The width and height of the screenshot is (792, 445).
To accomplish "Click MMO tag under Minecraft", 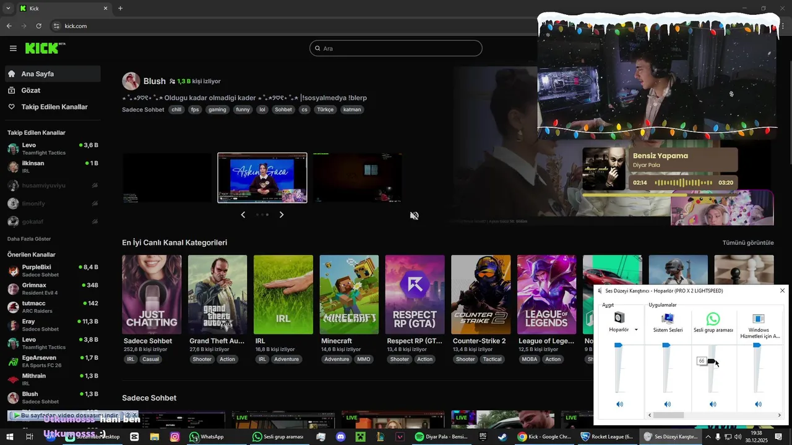I will click(364, 359).
